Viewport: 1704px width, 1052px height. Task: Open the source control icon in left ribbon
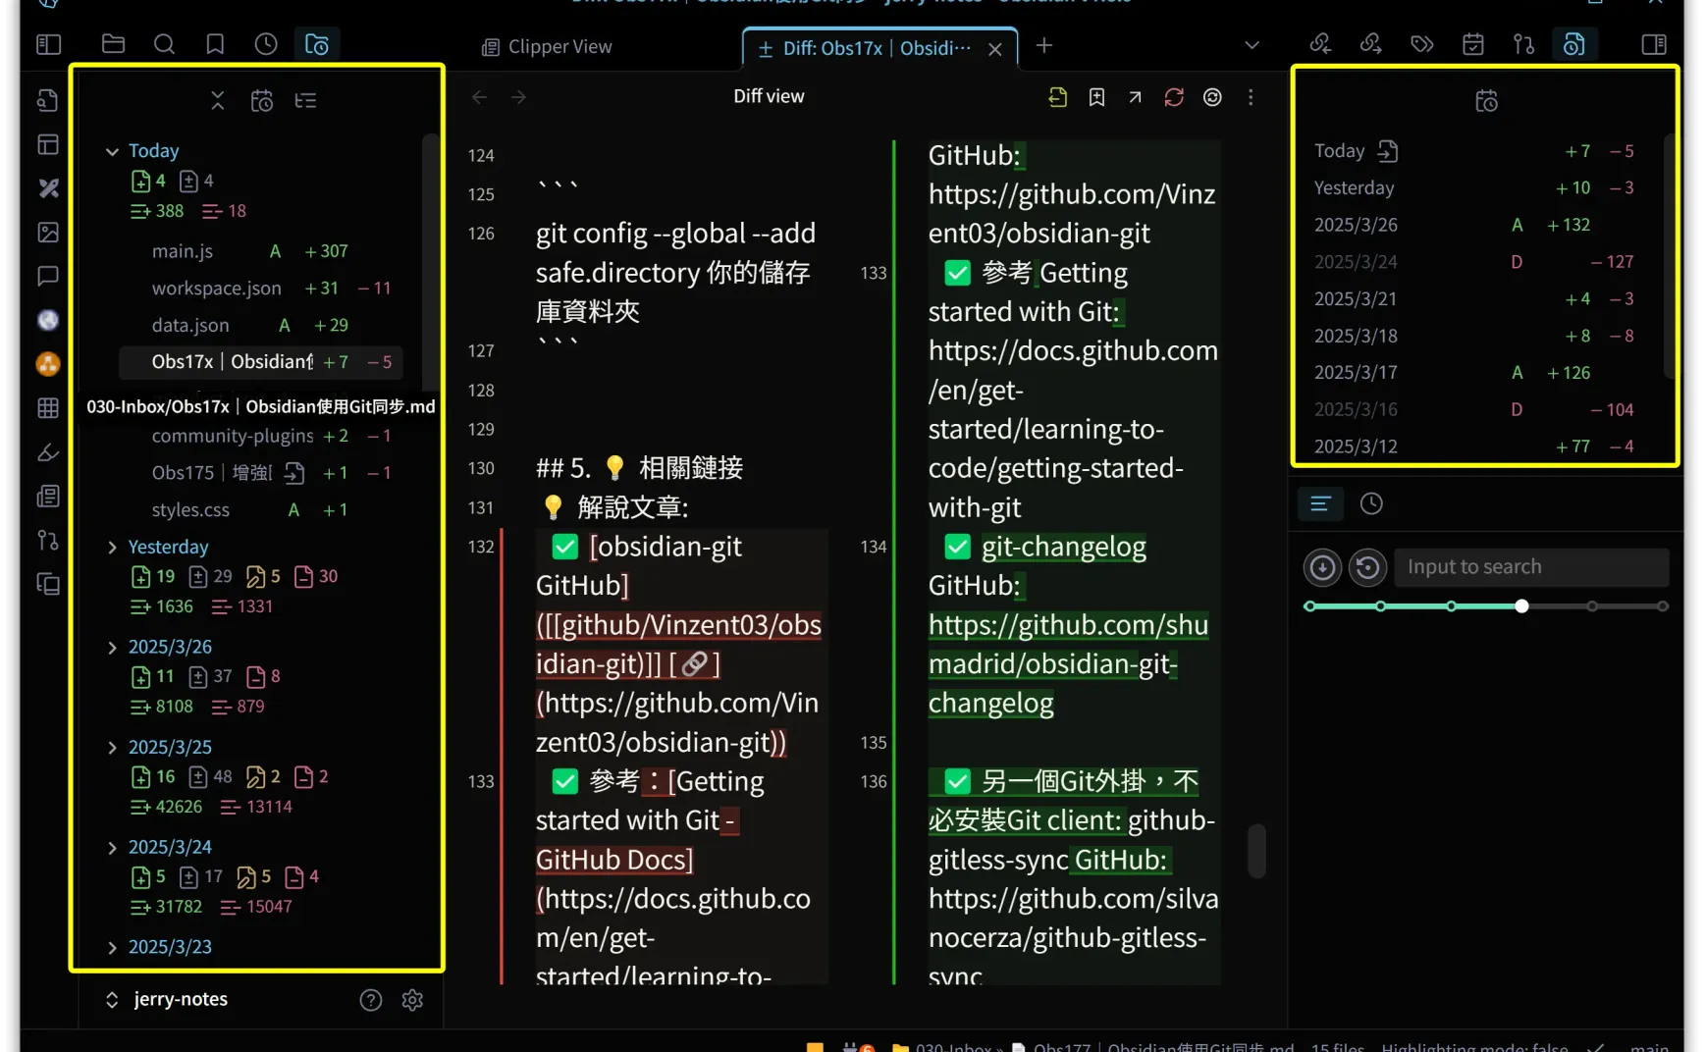48,540
